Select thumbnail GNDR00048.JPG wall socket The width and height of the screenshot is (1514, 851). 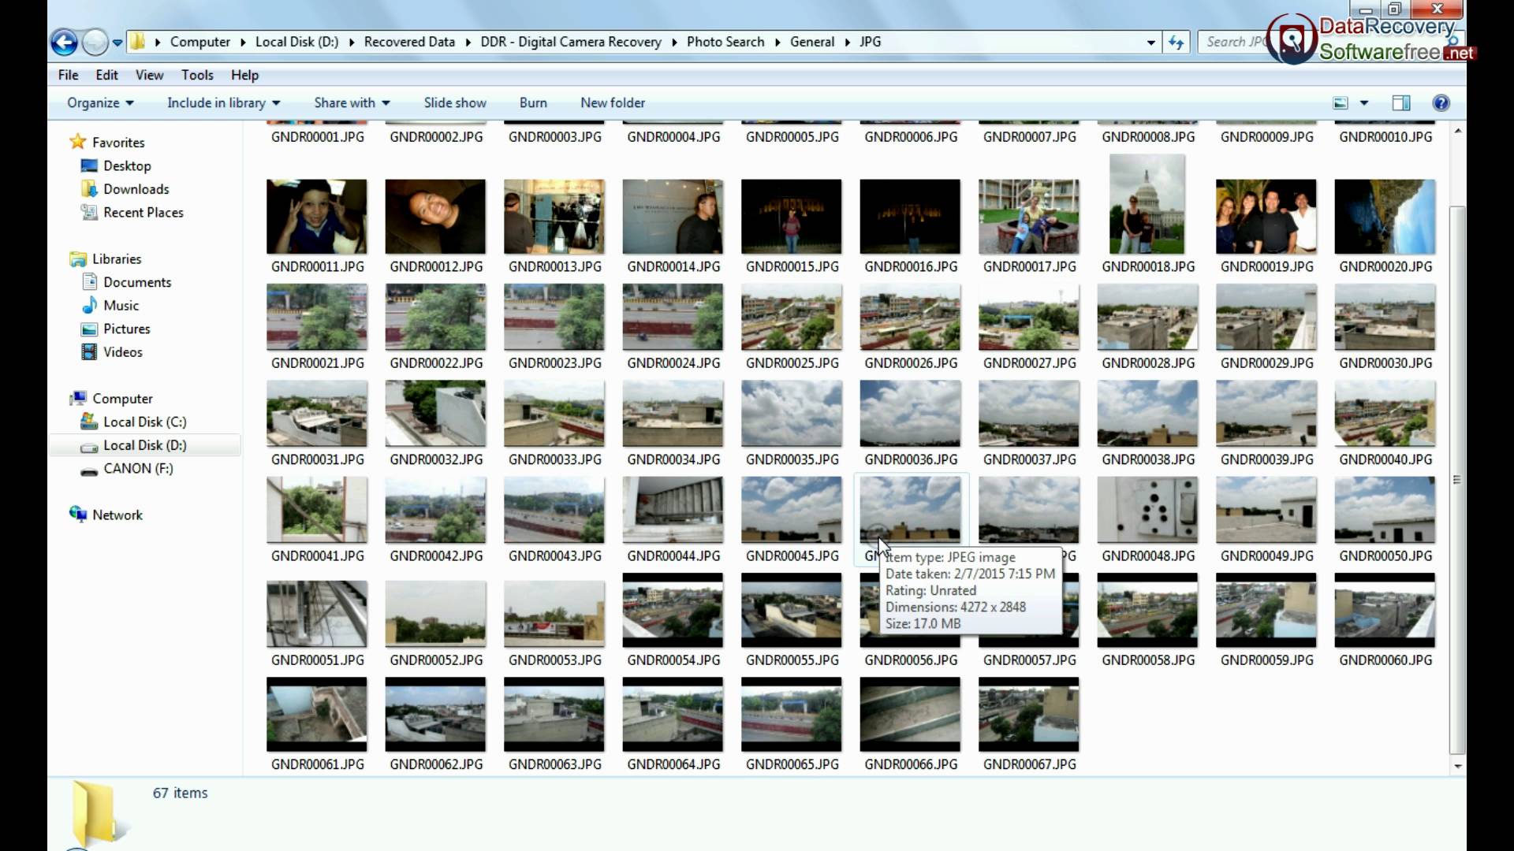(1147, 510)
